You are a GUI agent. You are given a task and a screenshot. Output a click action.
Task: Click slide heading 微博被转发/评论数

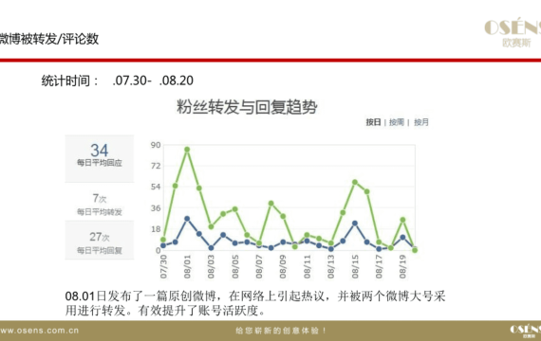(x=49, y=39)
